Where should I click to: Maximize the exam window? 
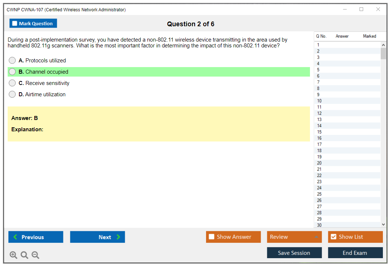[x=361, y=9]
